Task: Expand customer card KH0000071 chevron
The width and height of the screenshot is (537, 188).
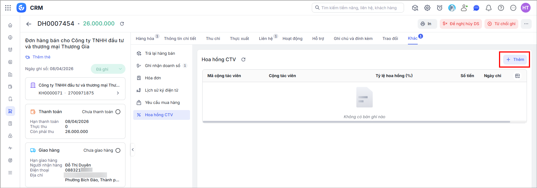Action: pos(118,93)
